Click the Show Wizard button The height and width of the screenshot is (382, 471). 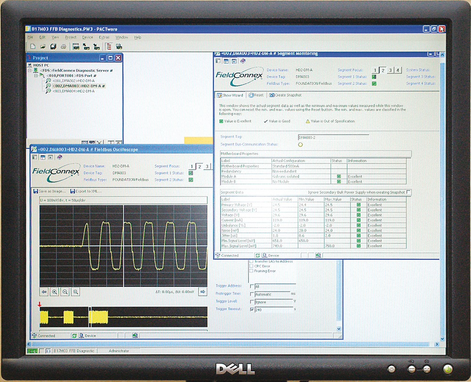tap(230, 95)
